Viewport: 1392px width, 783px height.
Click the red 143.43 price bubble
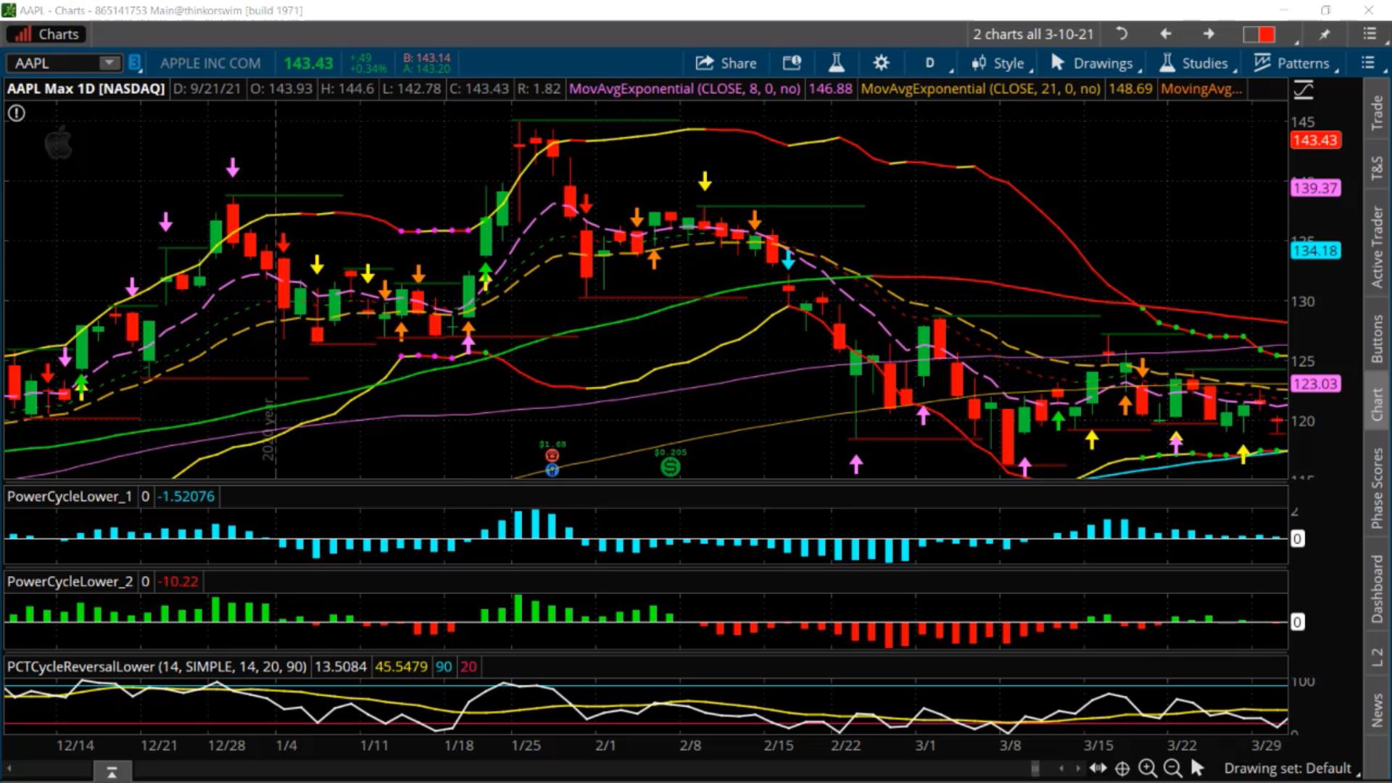(1315, 141)
